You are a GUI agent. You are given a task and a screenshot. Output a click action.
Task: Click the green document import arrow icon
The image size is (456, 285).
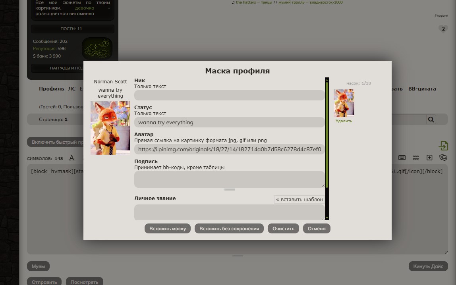tap(443, 146)
